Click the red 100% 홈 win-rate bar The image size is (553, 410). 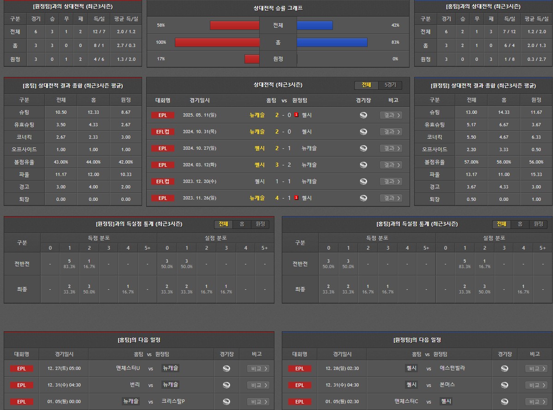click(217, 42)
